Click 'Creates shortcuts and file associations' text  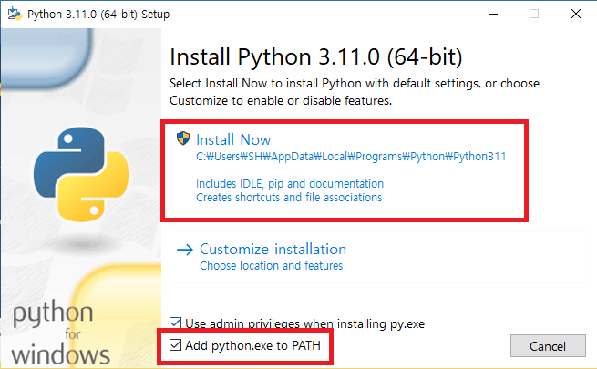pos(289,198)
